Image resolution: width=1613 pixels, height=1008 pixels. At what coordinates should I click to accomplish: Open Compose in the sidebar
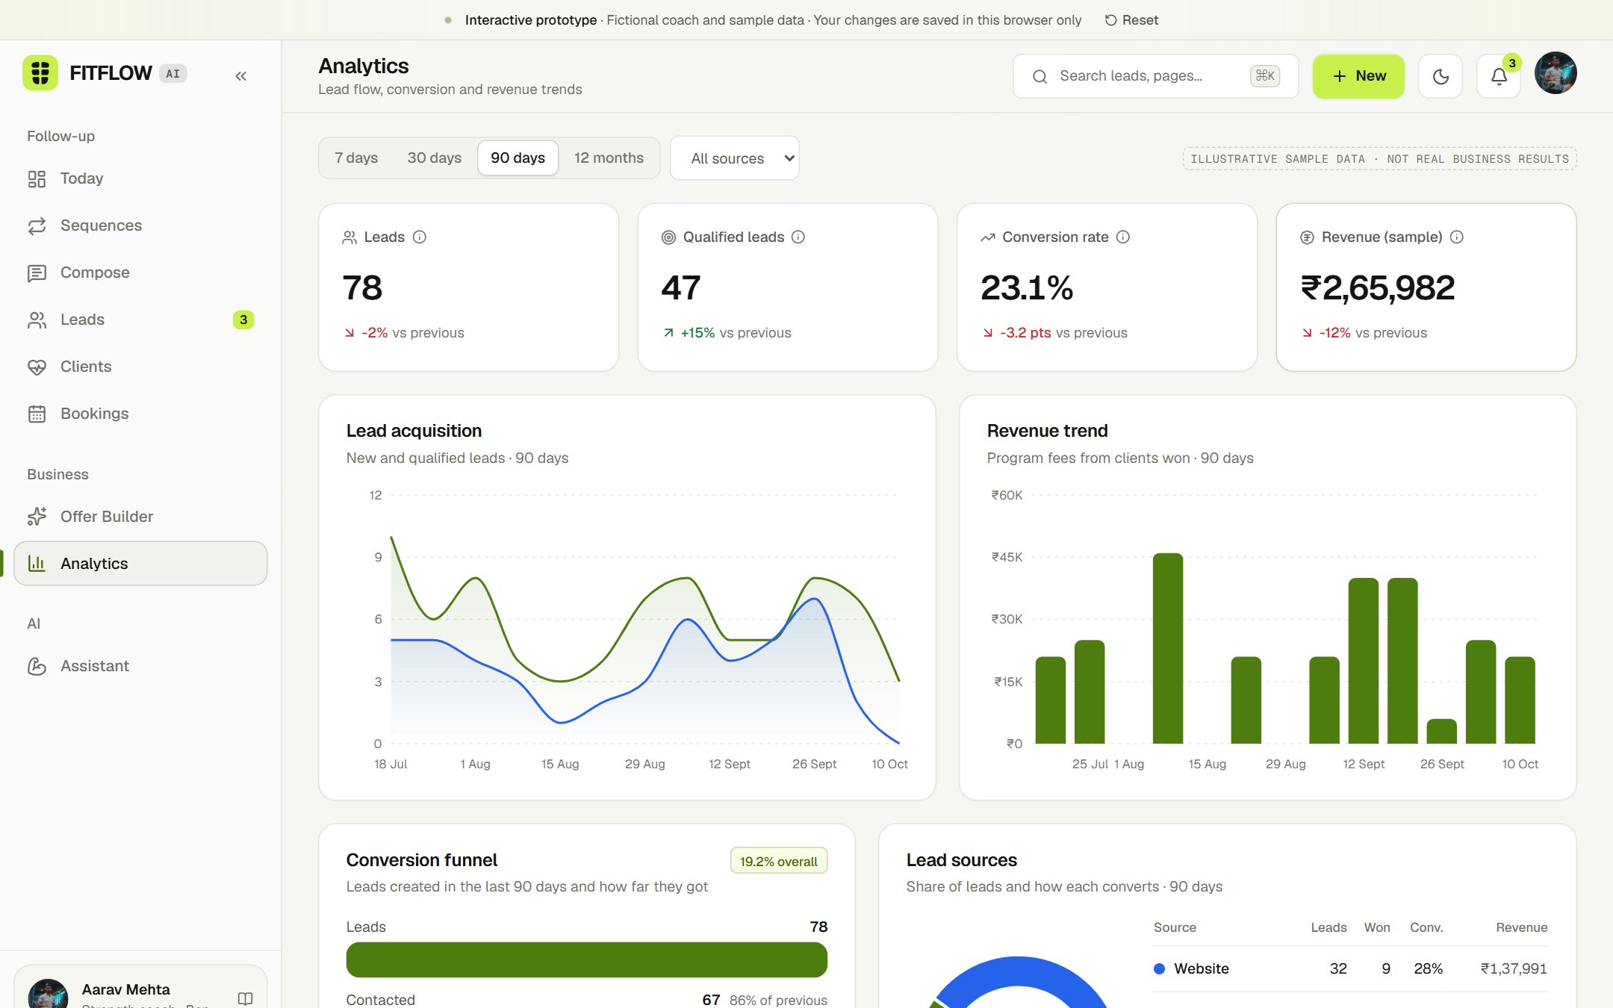pyautogui.click(x=140, y=273)
